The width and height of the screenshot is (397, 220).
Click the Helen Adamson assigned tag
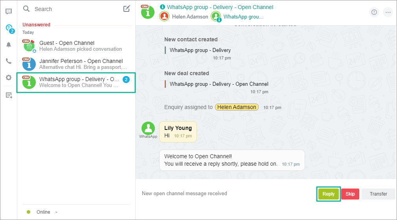237,107
